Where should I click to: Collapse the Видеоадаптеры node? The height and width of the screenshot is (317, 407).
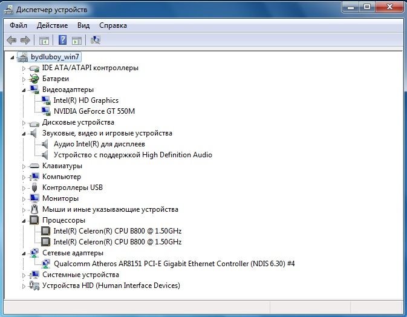(x=24, y=90)
